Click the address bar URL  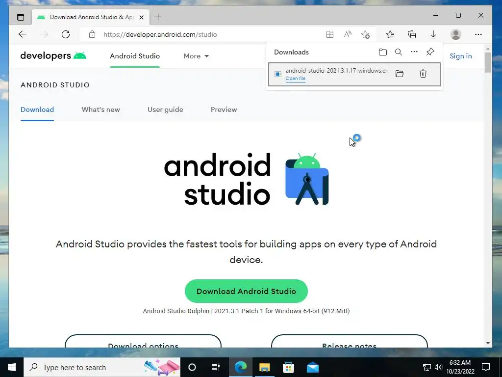[160, 34]
